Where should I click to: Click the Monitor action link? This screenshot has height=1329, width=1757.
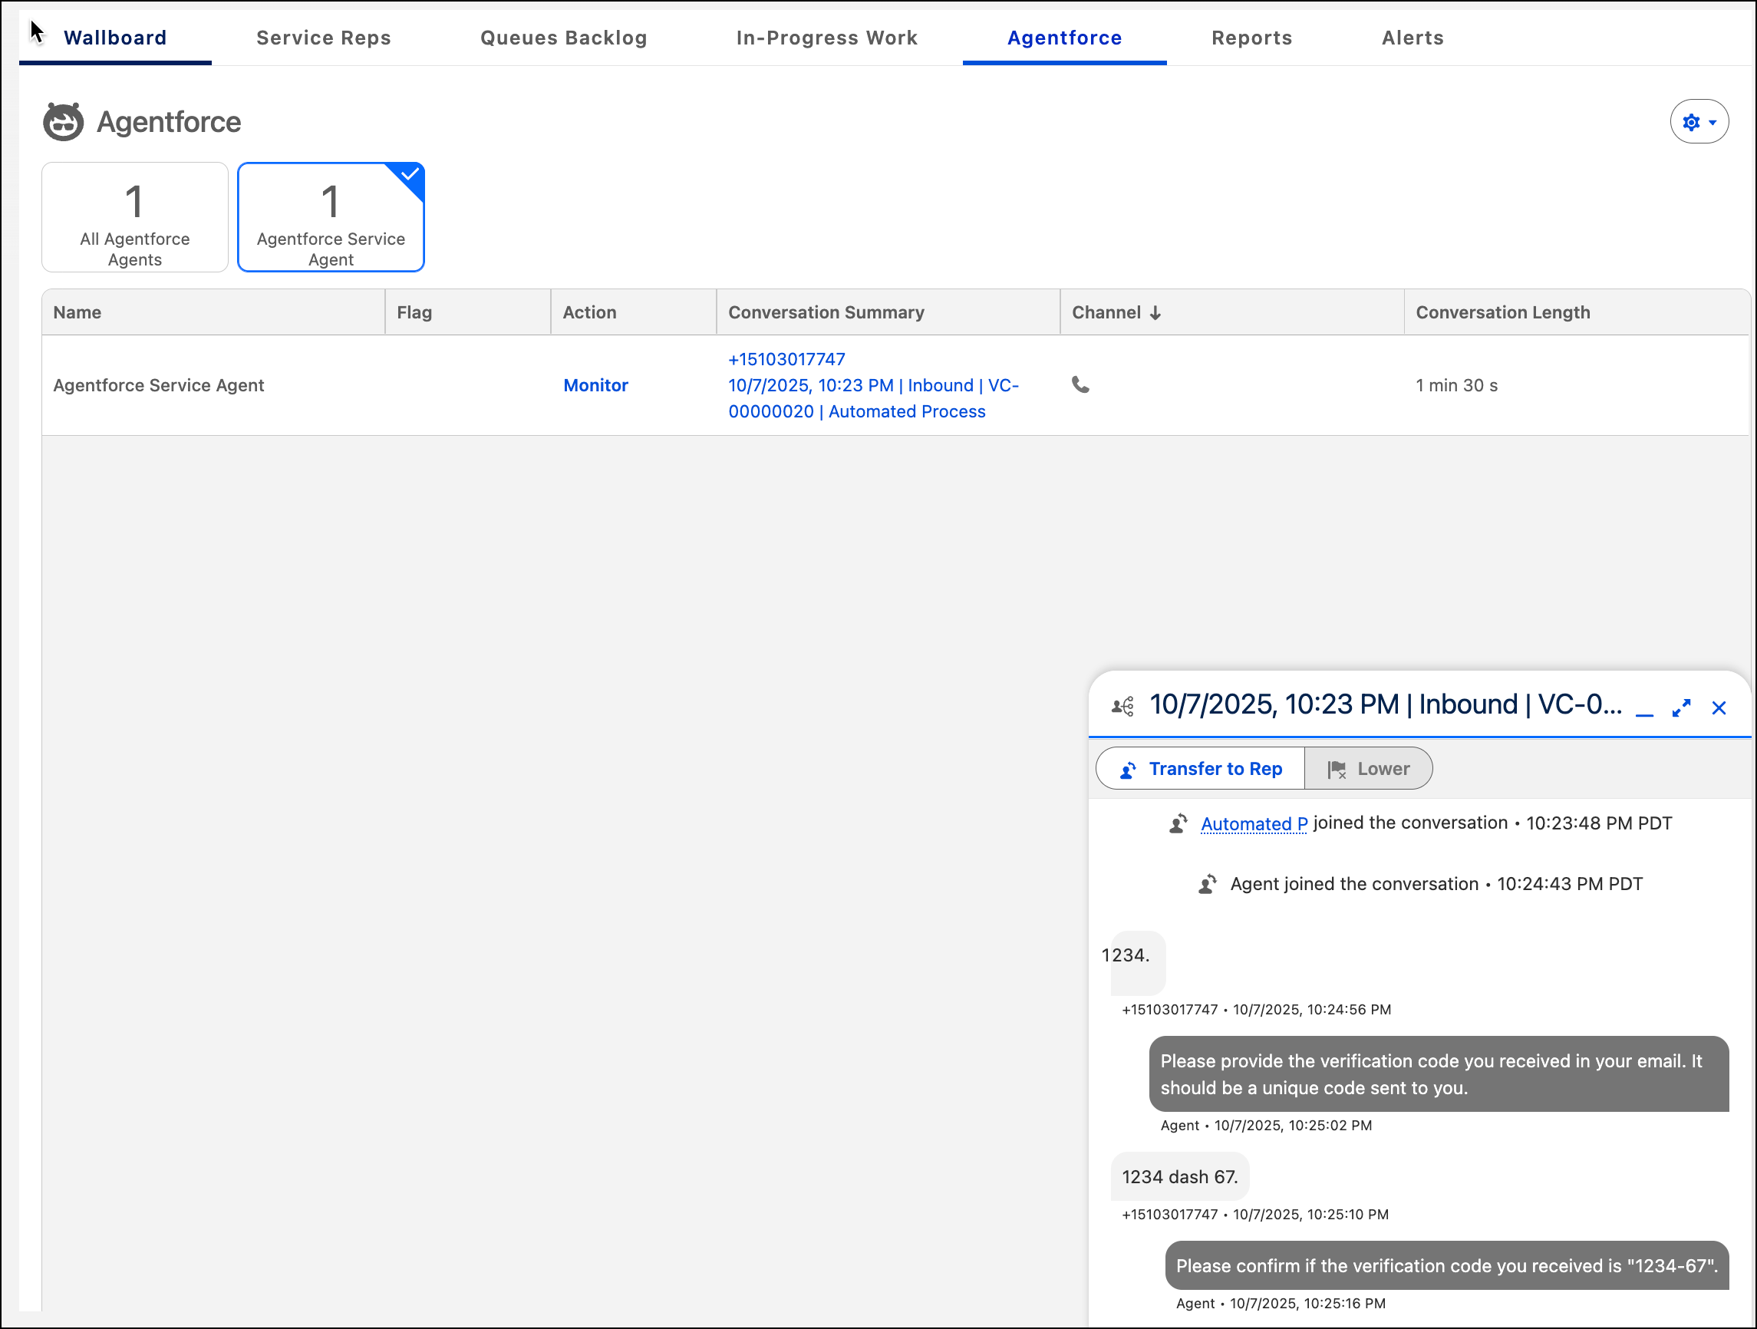(595, 385)
